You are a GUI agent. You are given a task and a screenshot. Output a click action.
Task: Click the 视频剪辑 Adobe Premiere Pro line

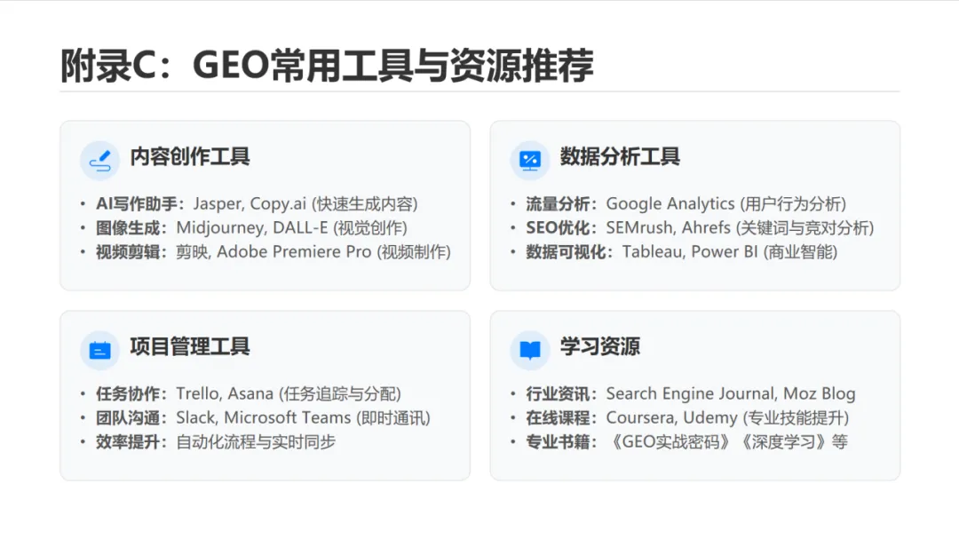pyautogui.click(x=273, y=252)
